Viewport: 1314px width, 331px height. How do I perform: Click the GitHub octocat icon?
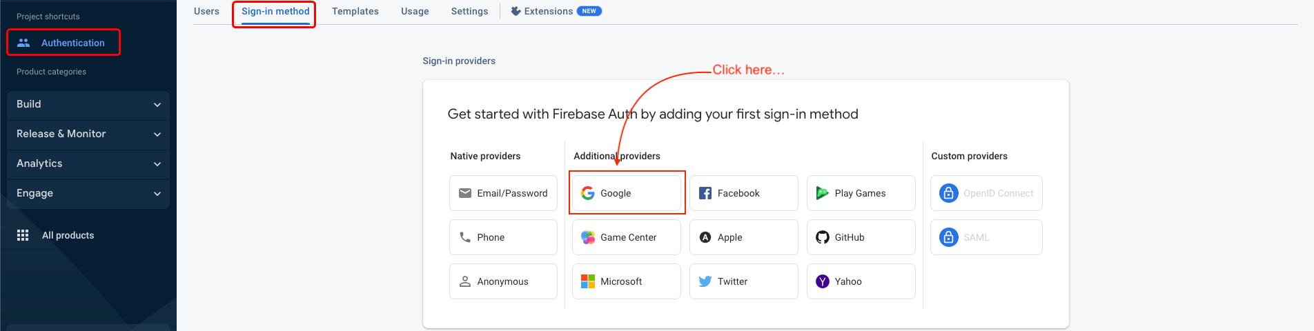tap(822, 237)
